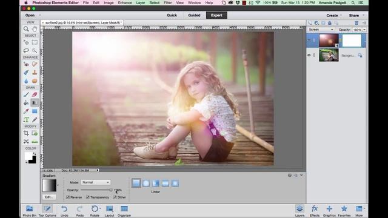Open the Organizer
This screenshot has width=388, height=218.
pos(124,211)
